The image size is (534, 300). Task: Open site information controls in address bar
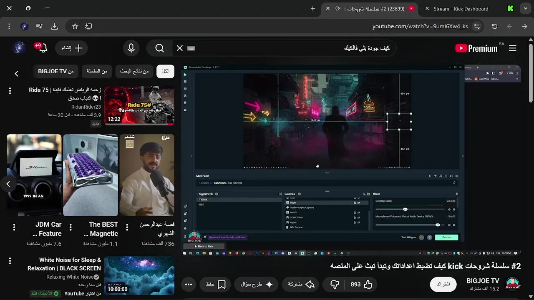pos(477,26)
